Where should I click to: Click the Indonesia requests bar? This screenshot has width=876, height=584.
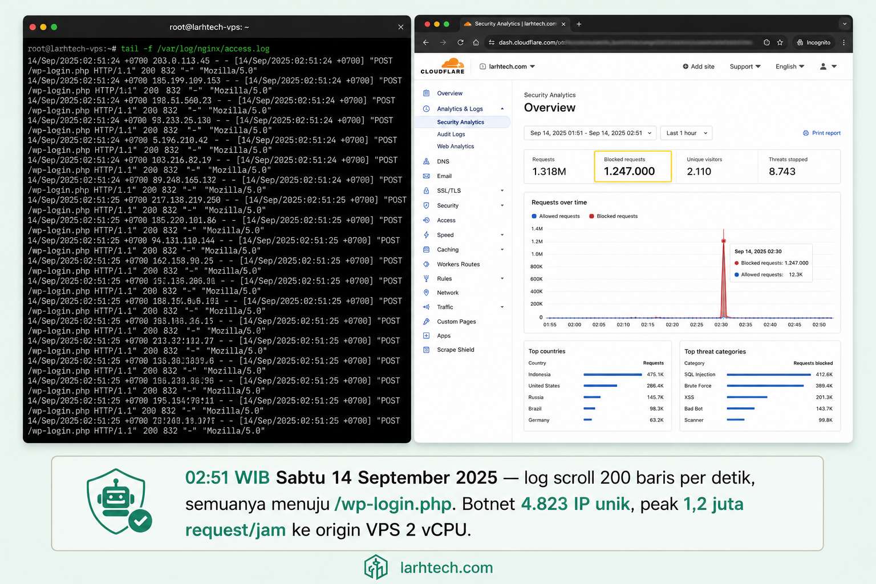pos(613,375)
